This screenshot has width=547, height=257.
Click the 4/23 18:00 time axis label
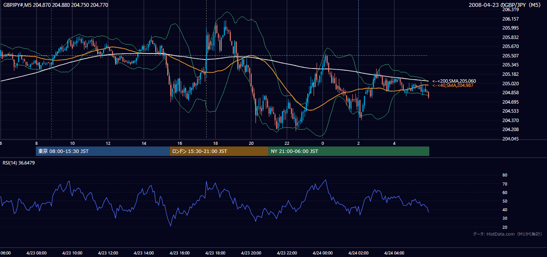215,253
